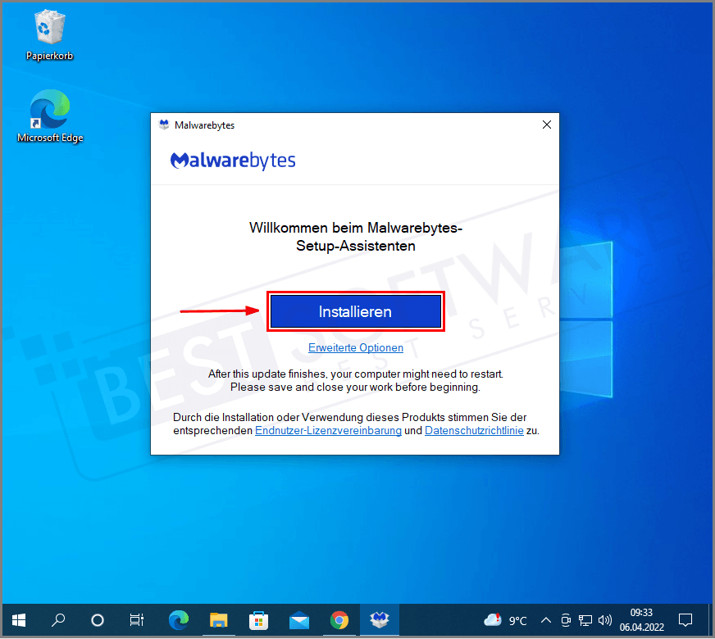Open Windows Search
The width and height of the screenshot is (715, 639).
[x=58, y=620]
